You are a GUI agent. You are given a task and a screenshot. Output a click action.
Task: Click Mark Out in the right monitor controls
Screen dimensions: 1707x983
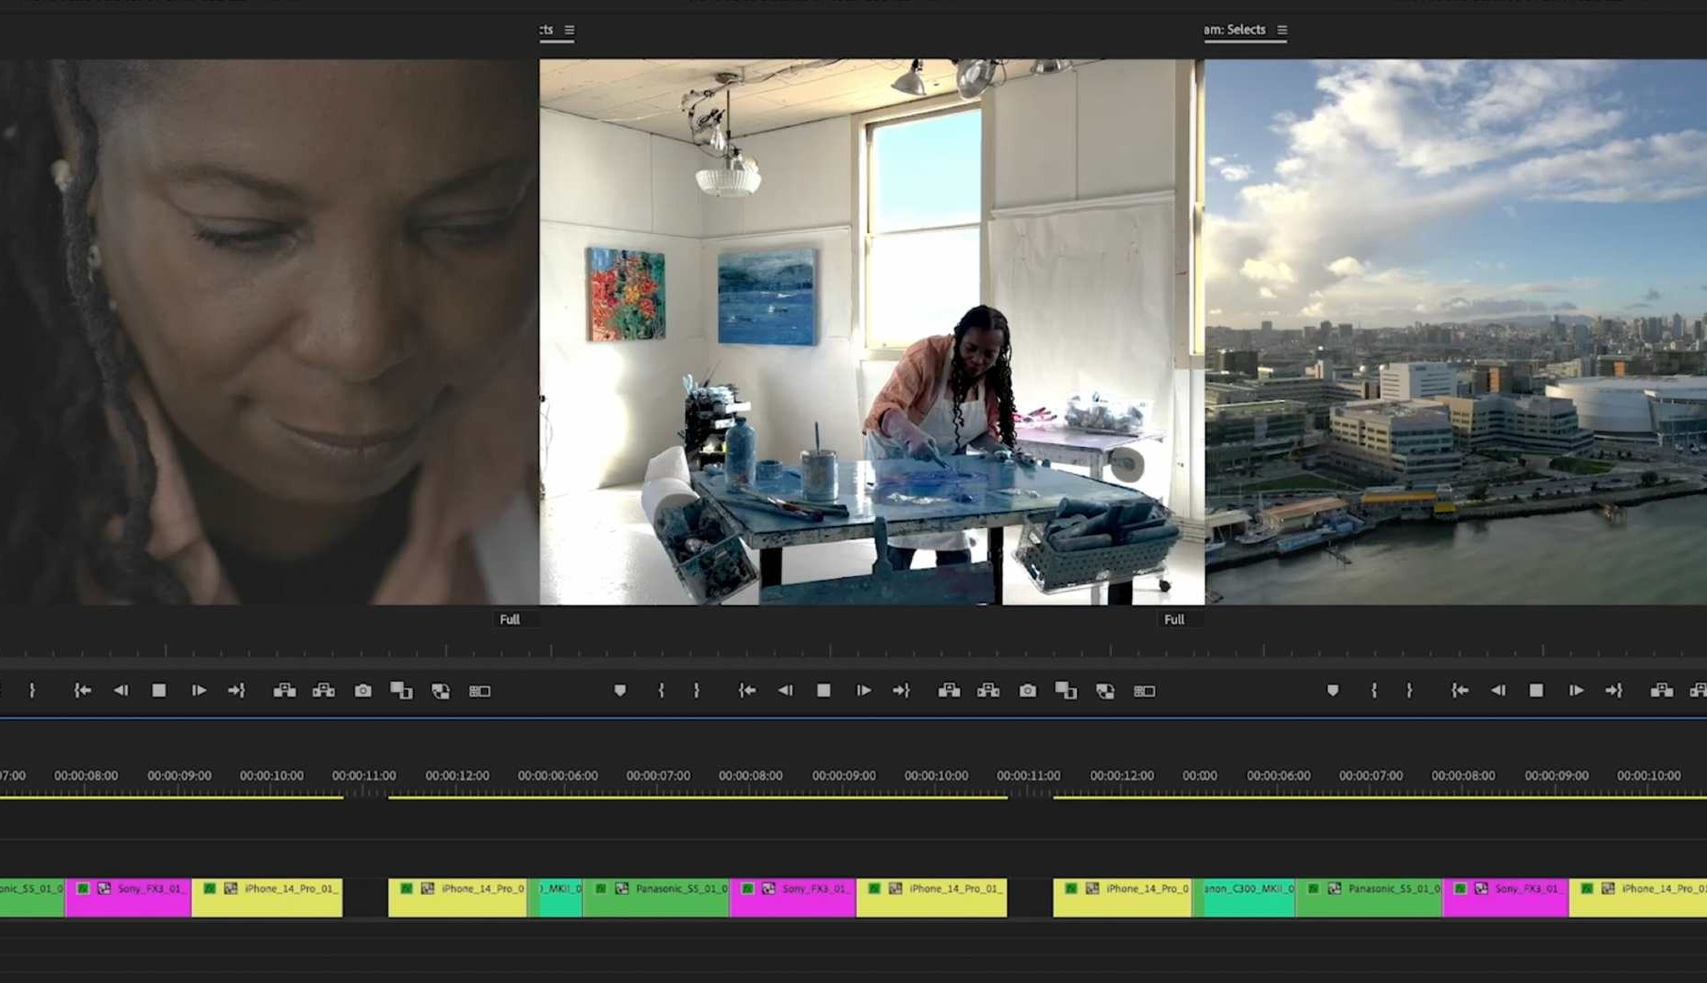(x=1409, y=691)
